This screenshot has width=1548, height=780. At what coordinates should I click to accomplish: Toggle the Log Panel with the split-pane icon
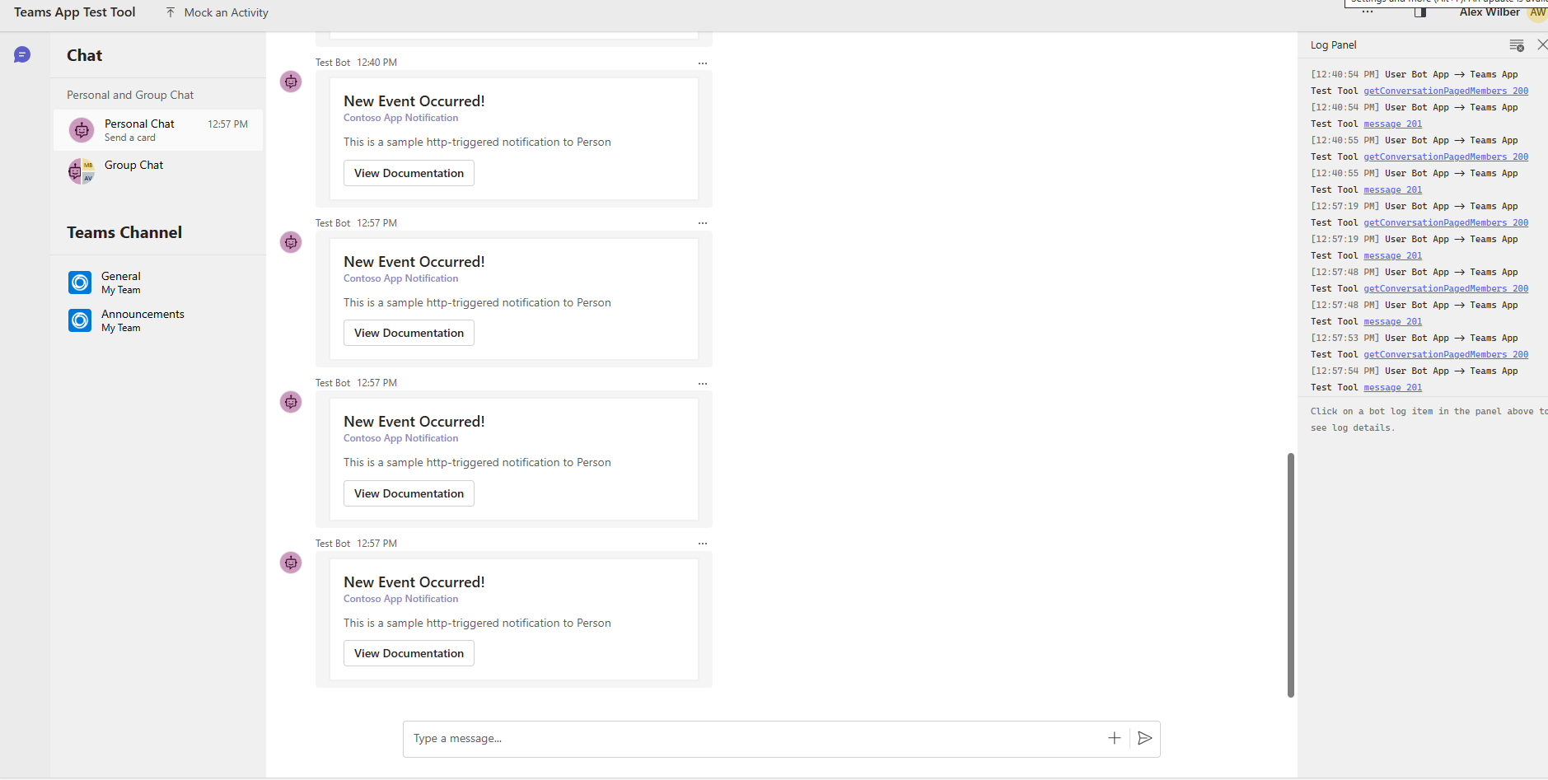1420,12
